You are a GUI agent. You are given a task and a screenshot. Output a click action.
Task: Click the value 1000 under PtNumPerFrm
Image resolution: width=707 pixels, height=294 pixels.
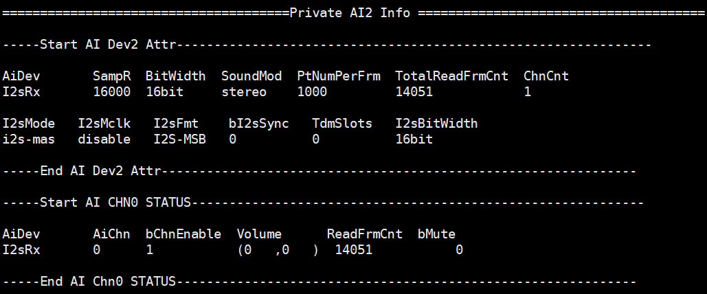click(312, 91)
